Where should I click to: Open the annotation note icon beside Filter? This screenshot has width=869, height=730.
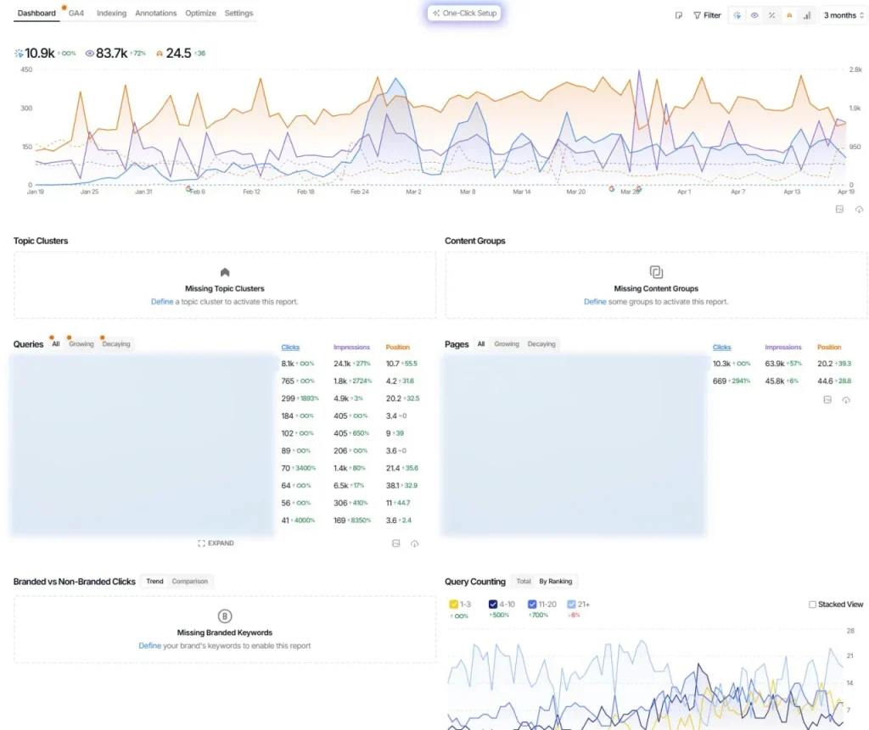(x=679, y=15)
